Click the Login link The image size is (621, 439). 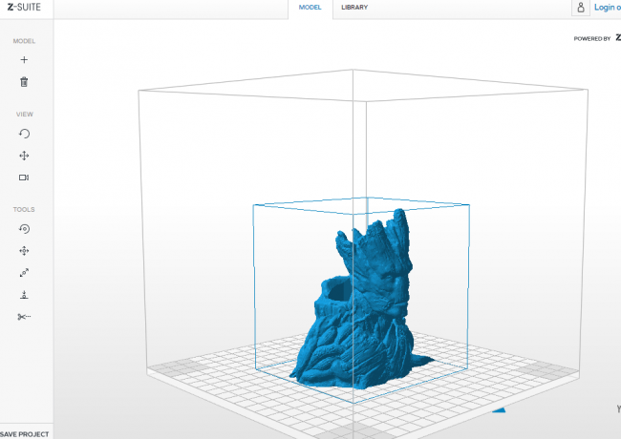coord(607,8)
